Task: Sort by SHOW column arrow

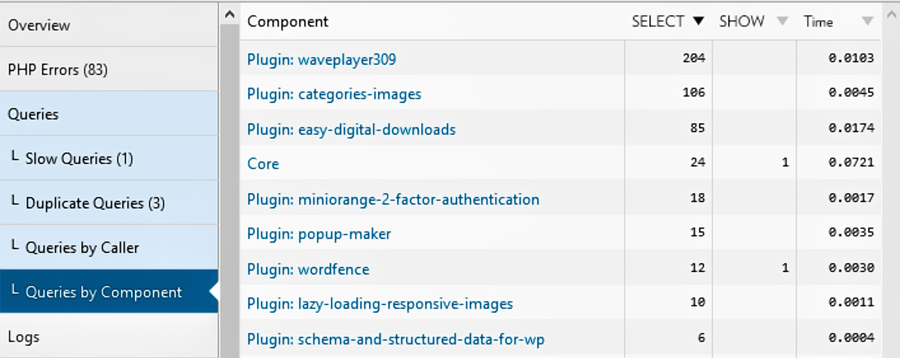Action: pyautogui.click(x=782, y=21)
